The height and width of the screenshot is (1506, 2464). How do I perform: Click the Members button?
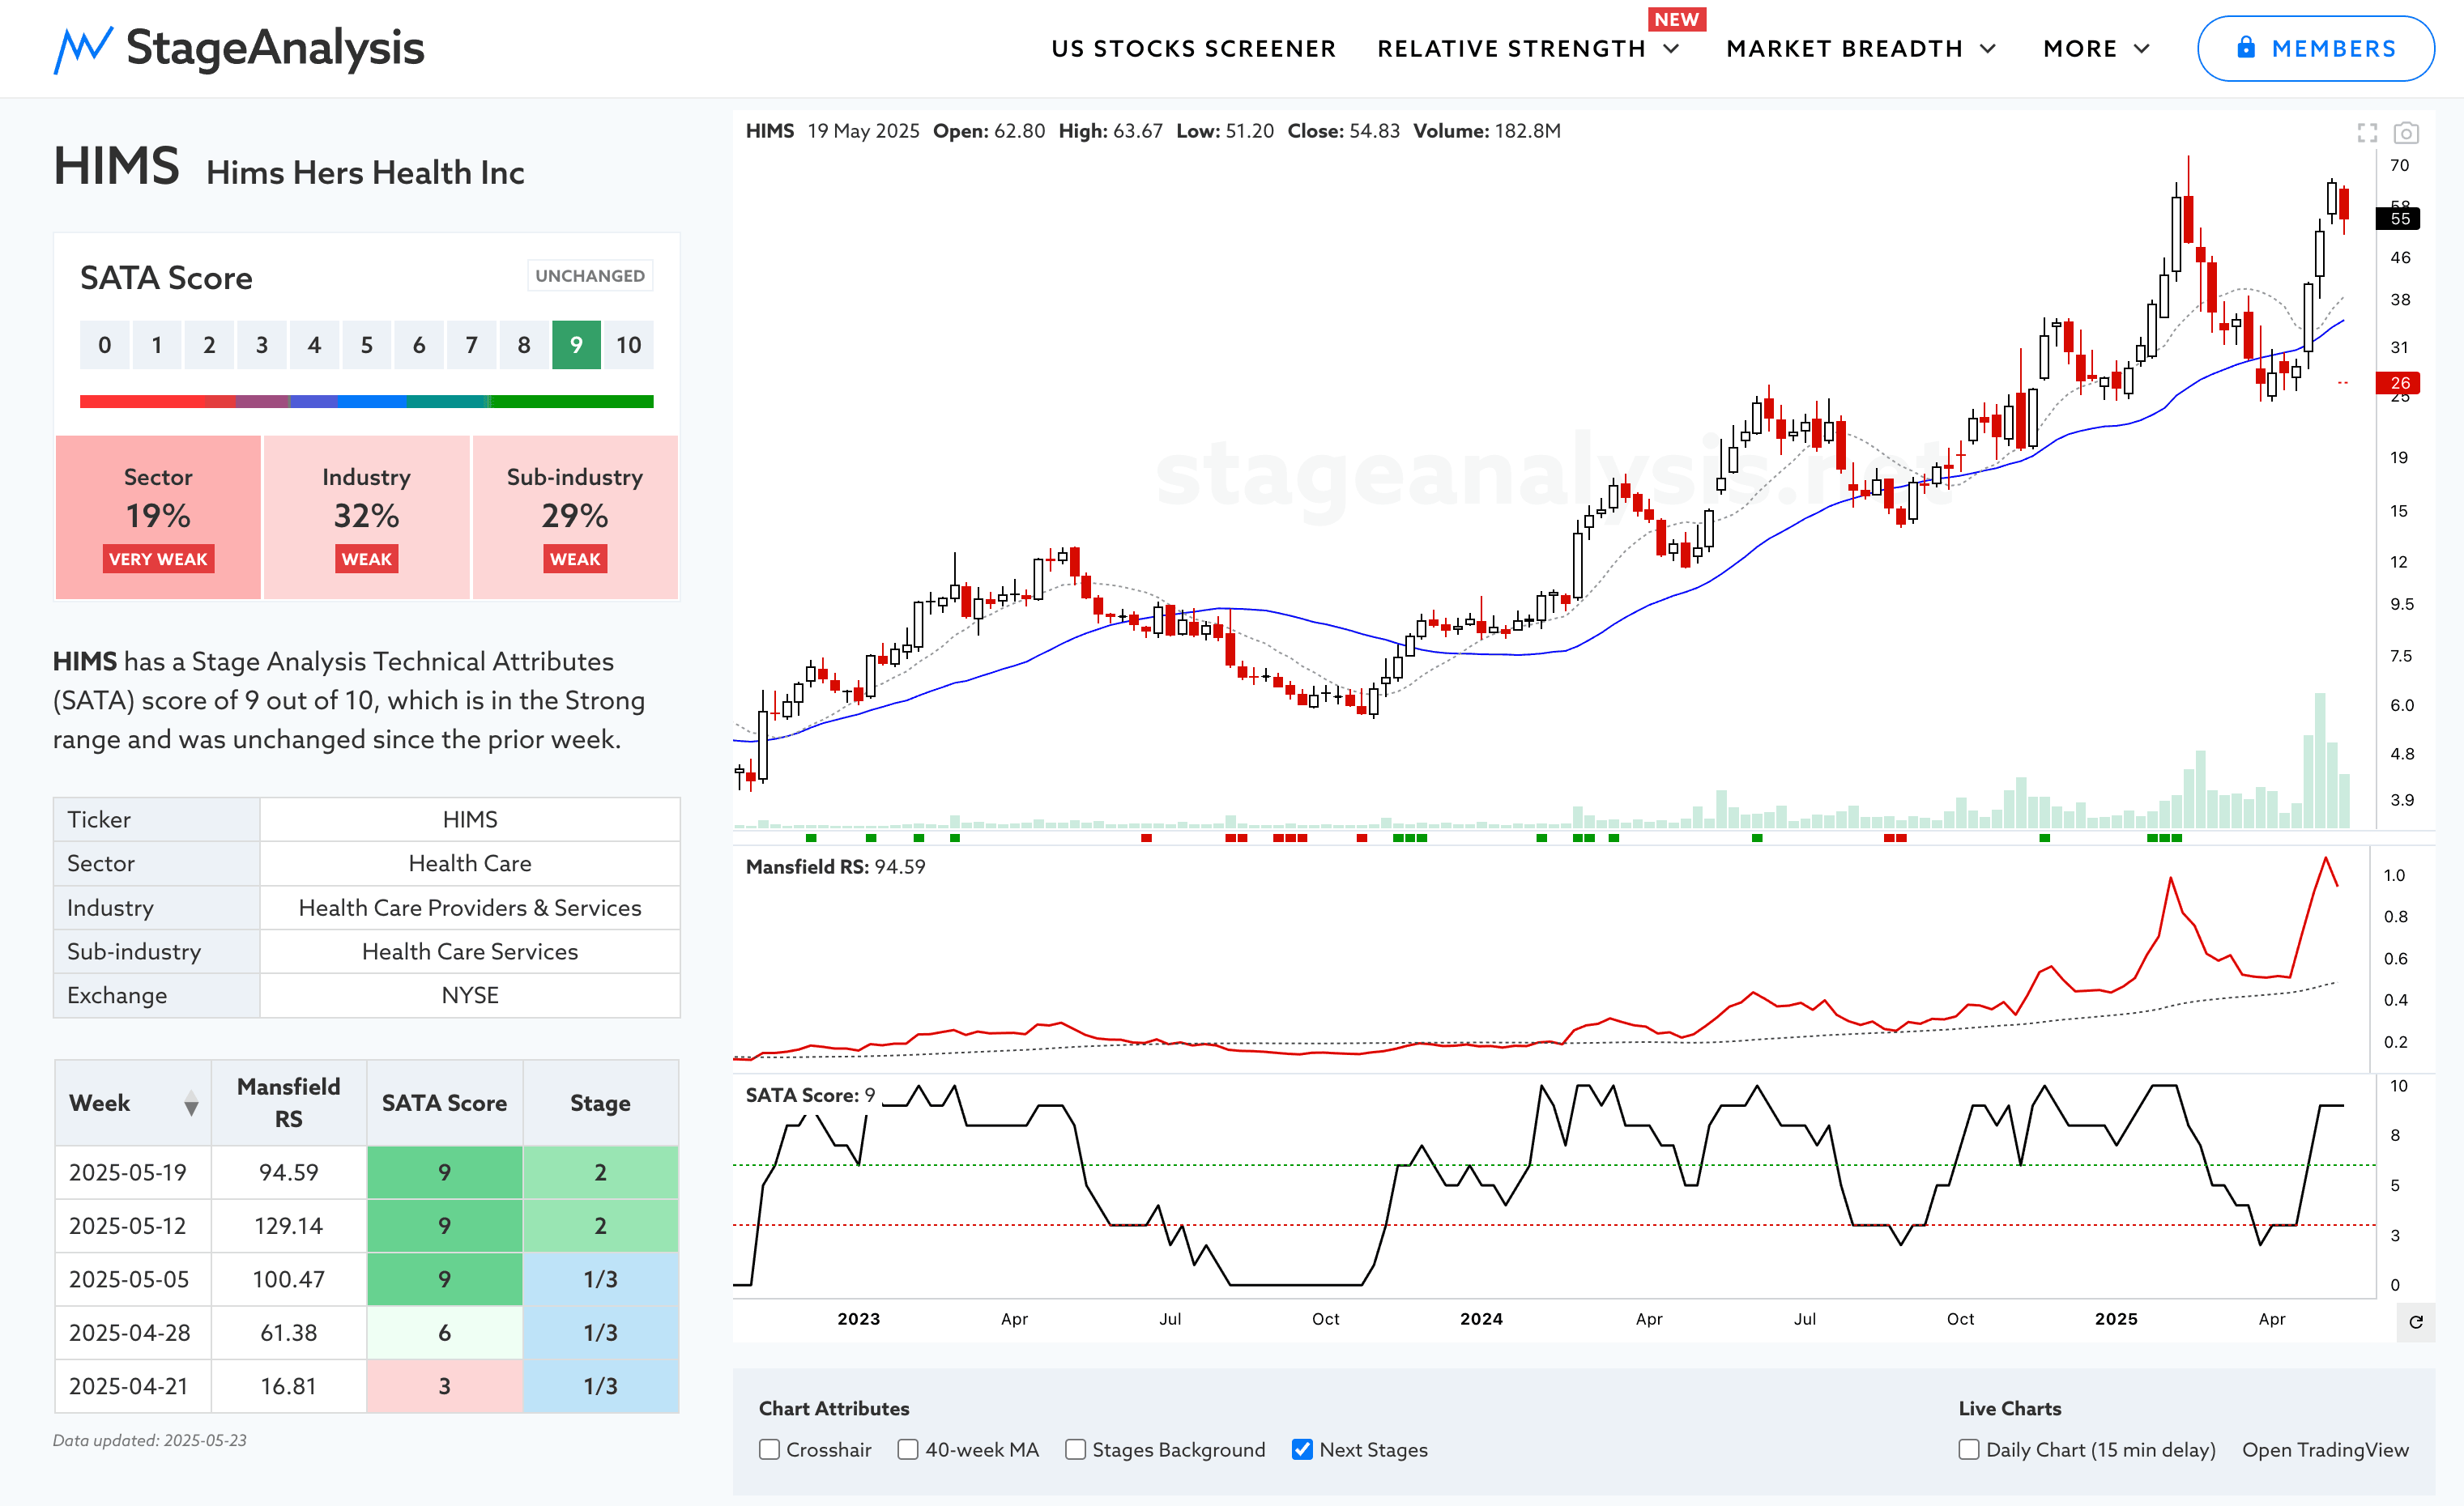click(2315, 48)
